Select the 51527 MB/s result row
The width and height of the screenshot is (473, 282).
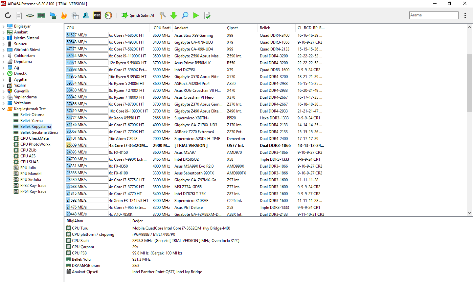(195, 35)
